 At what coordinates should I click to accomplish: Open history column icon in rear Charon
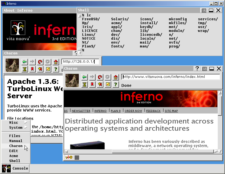click(25, 69)
